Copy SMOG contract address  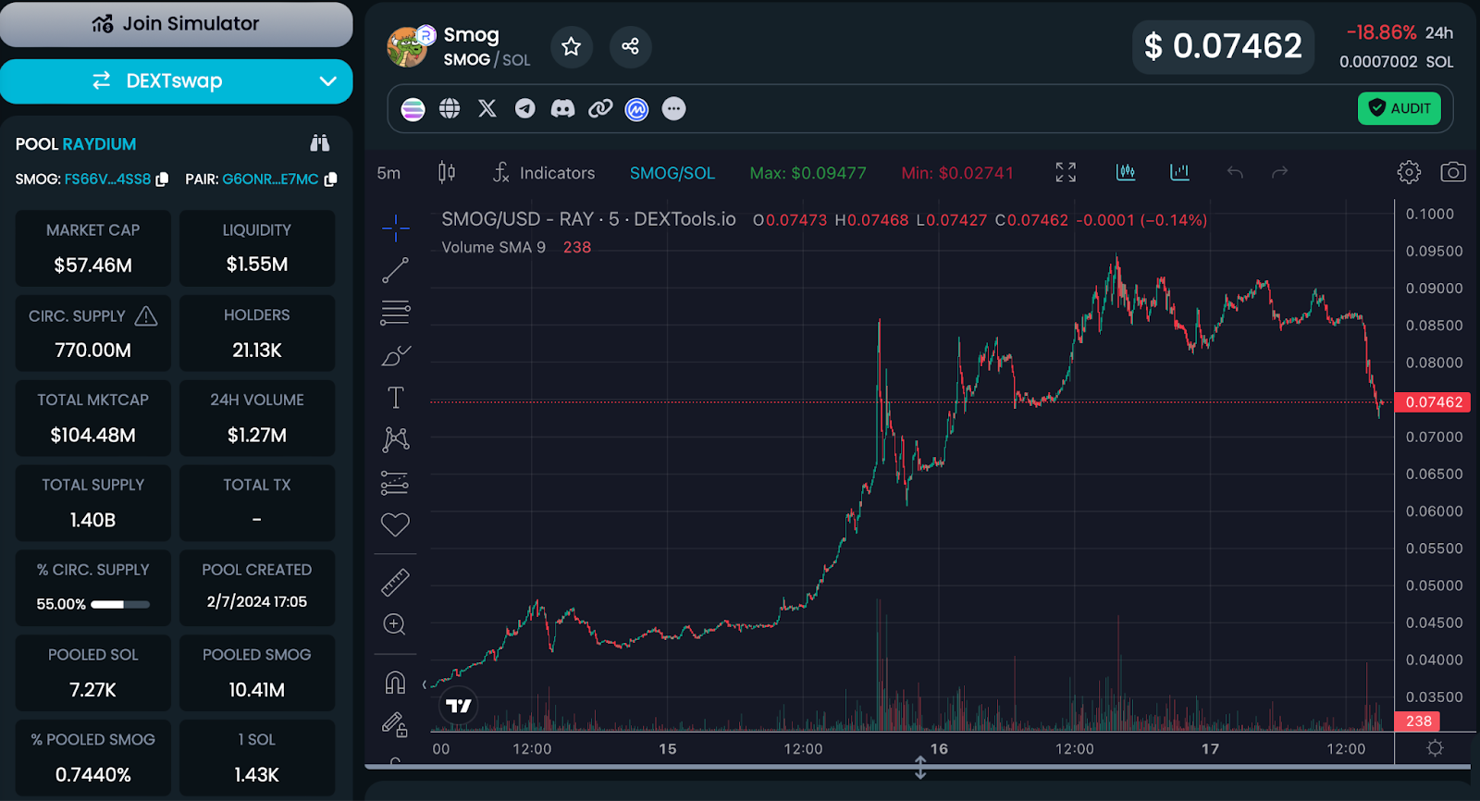163,179
